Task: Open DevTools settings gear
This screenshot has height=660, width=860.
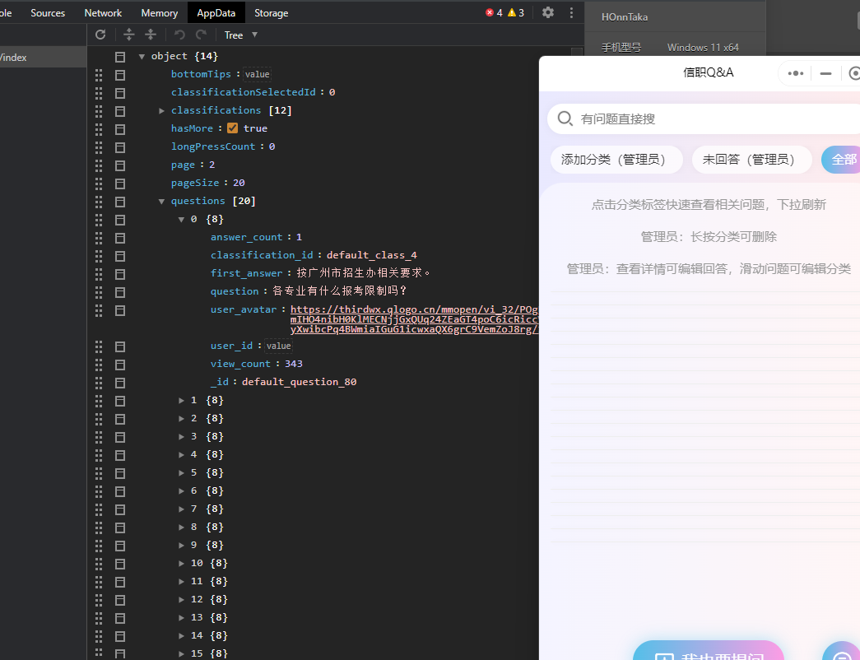Action: pos(548,12)
